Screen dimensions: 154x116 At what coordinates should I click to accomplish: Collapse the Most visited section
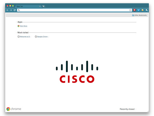pos(16,32)
